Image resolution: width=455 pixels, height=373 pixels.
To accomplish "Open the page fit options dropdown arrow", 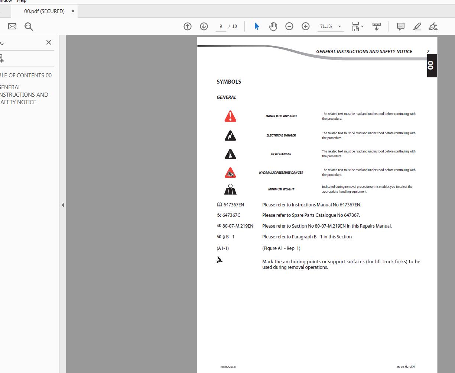I will point(362,26).
